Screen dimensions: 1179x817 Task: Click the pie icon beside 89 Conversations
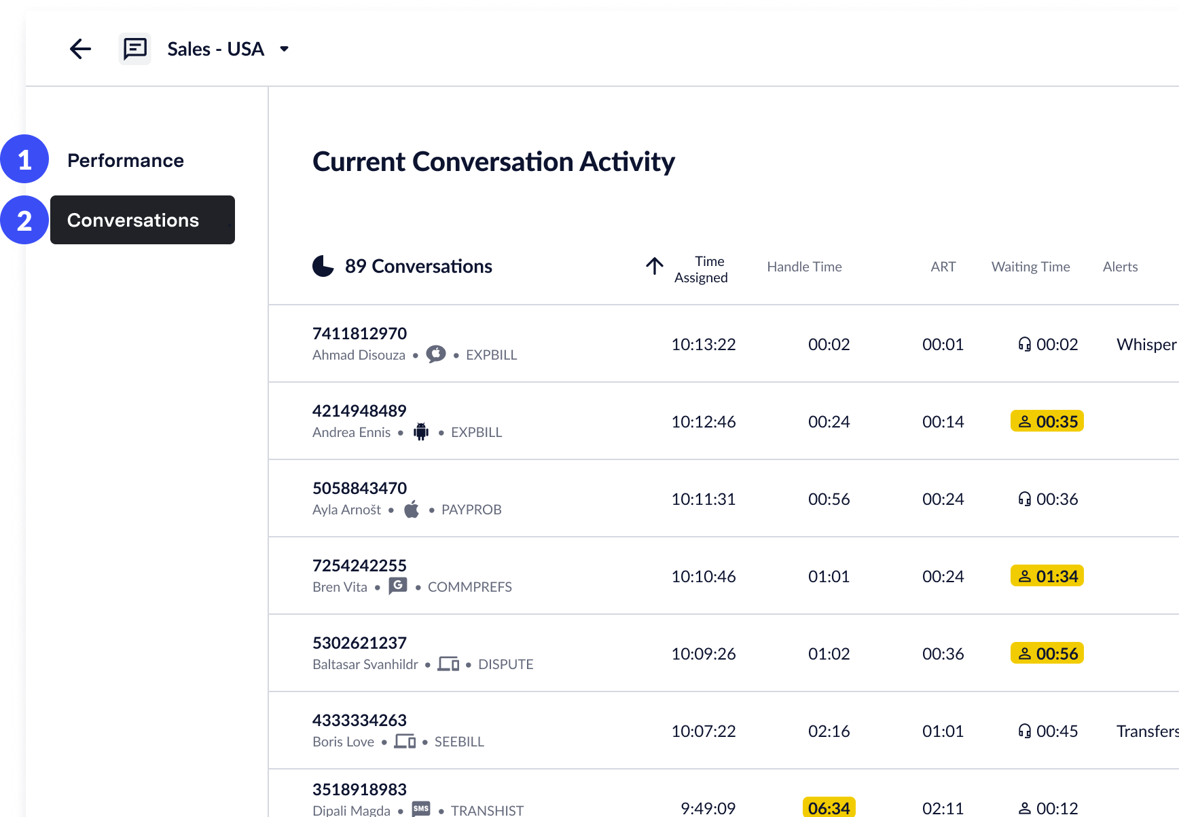point(323,266)
